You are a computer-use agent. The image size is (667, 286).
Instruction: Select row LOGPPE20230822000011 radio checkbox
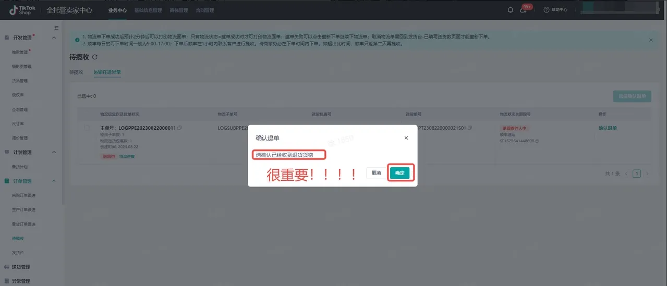(87, 128)
